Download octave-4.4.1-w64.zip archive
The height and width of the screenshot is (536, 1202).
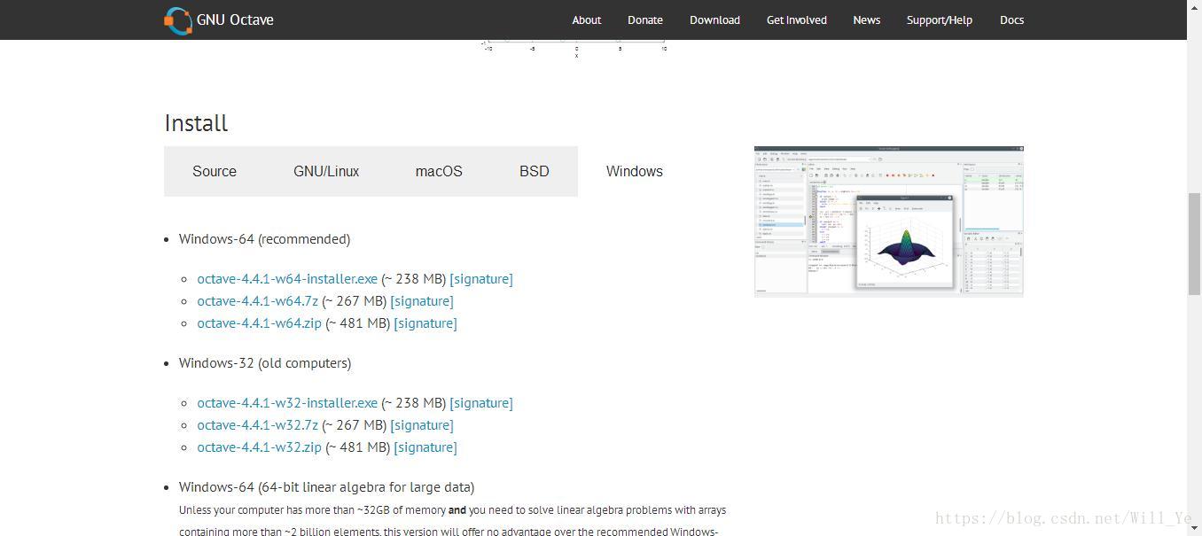point(259,323)
